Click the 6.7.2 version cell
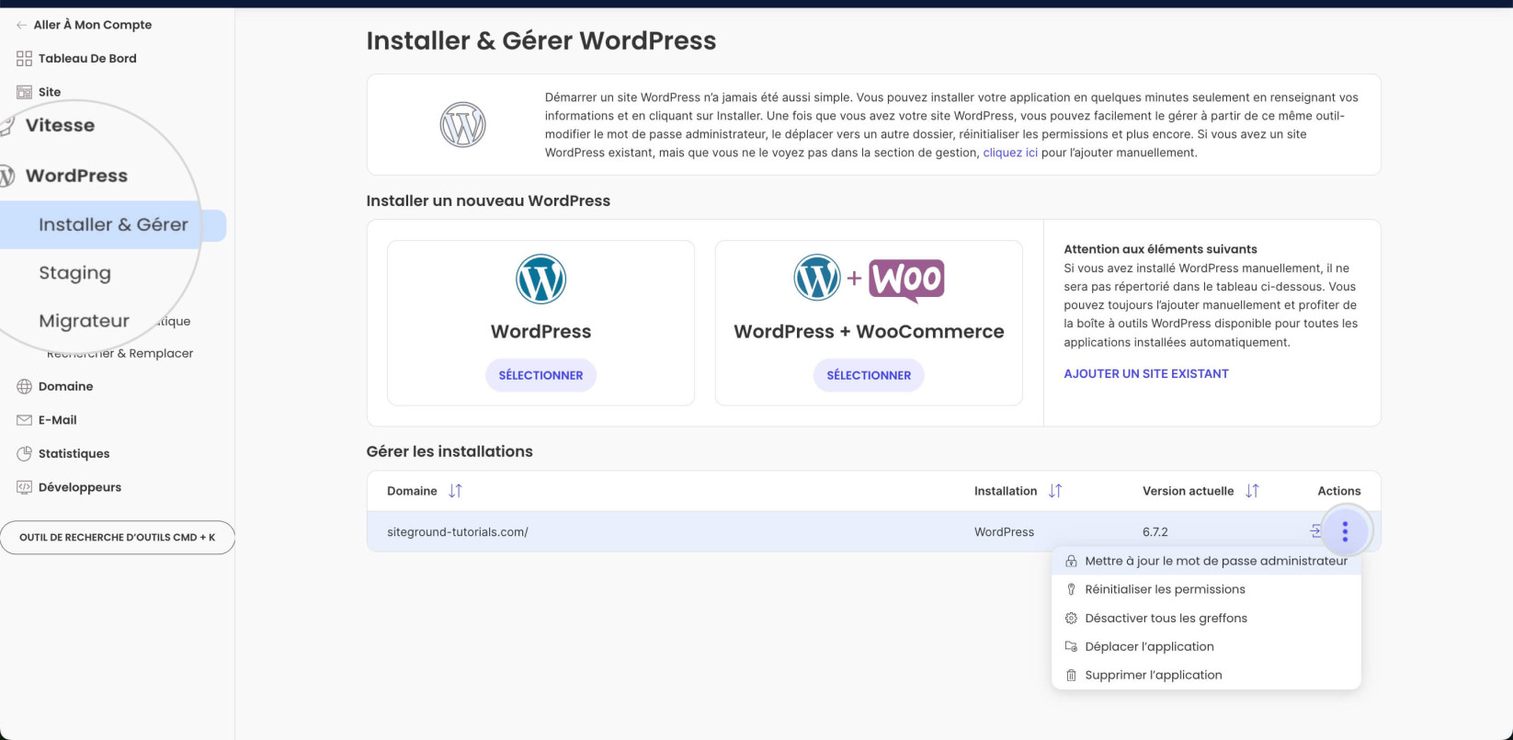This screenshot has width=1513, height=740. click(x=1155, y=532)
